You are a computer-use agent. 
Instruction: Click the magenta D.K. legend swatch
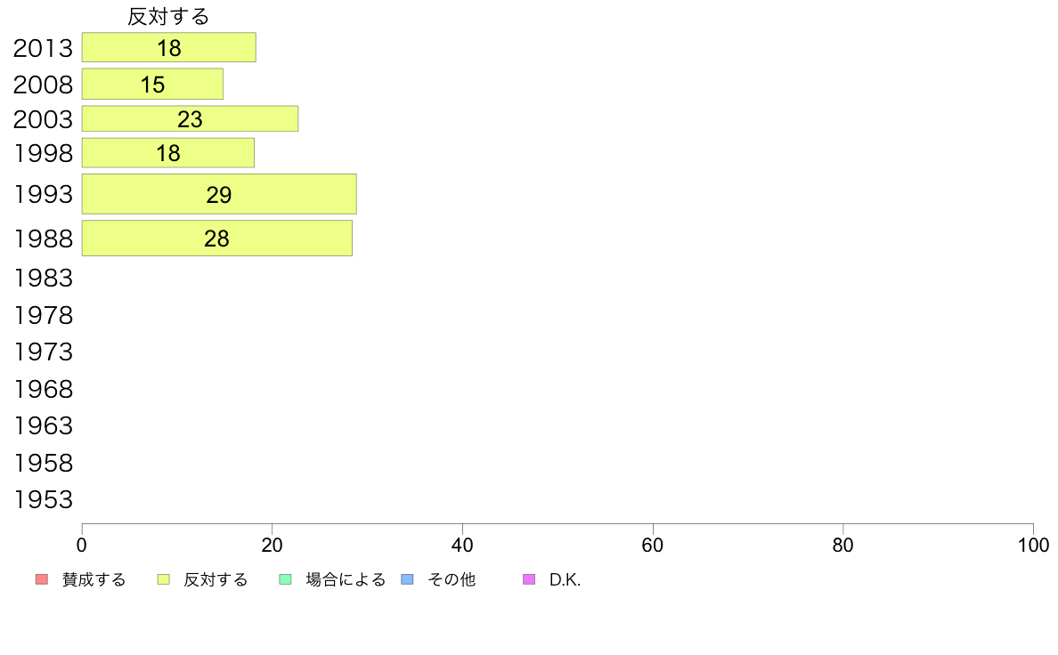pos(529,579)
